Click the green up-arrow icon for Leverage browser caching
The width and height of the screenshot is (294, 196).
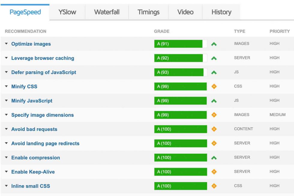pos(214,58)
